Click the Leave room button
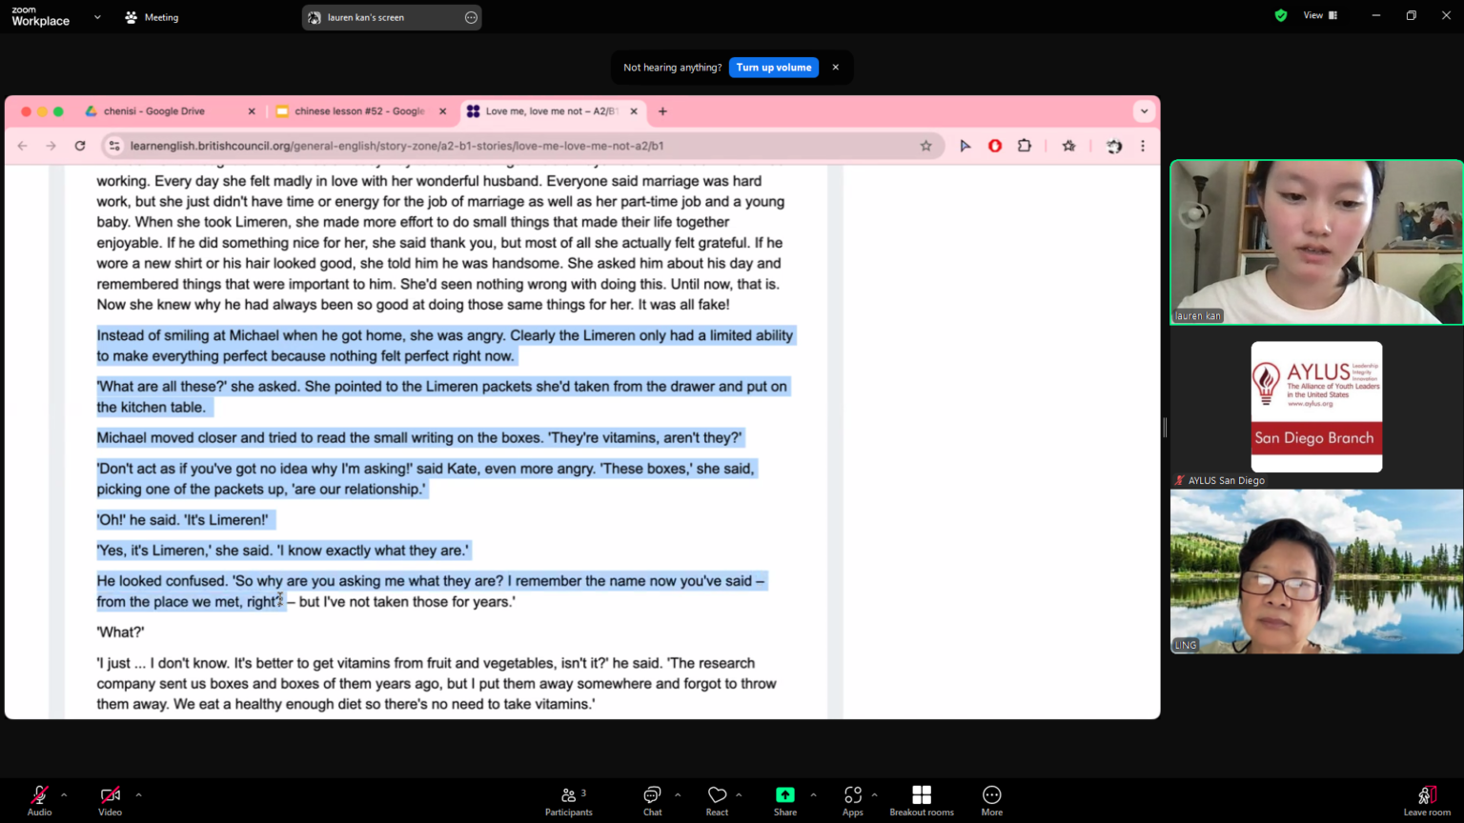This screenshot has height=823, width=1464. coord(1427,800)
